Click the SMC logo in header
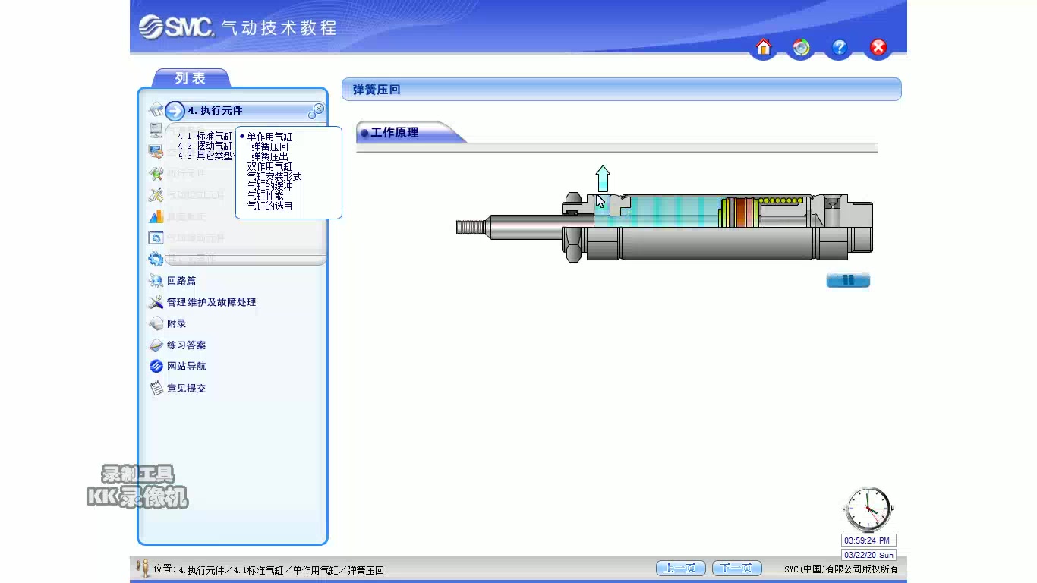The width and height of the screenshot is (1037, 583). point(176,27)
